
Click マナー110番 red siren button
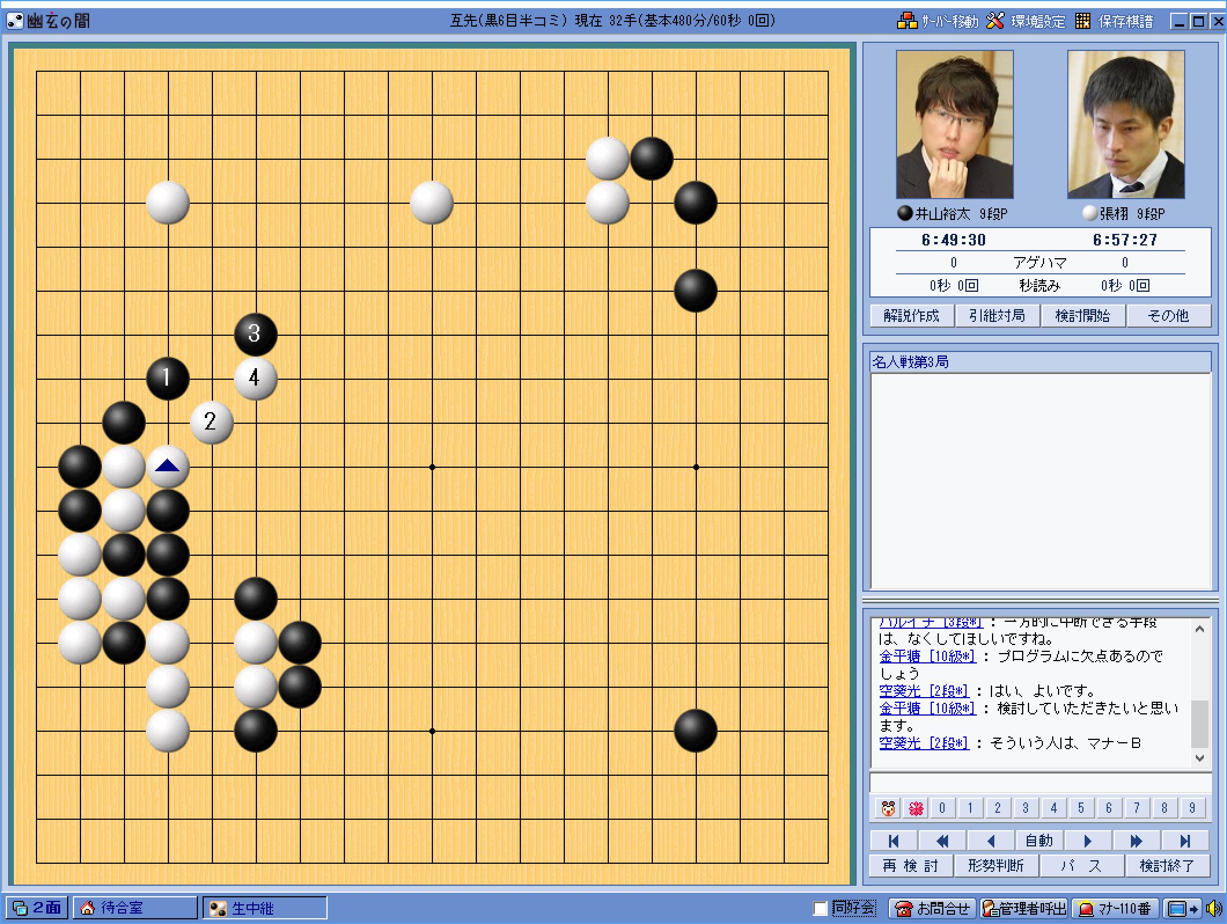(x=1115, y=908)
